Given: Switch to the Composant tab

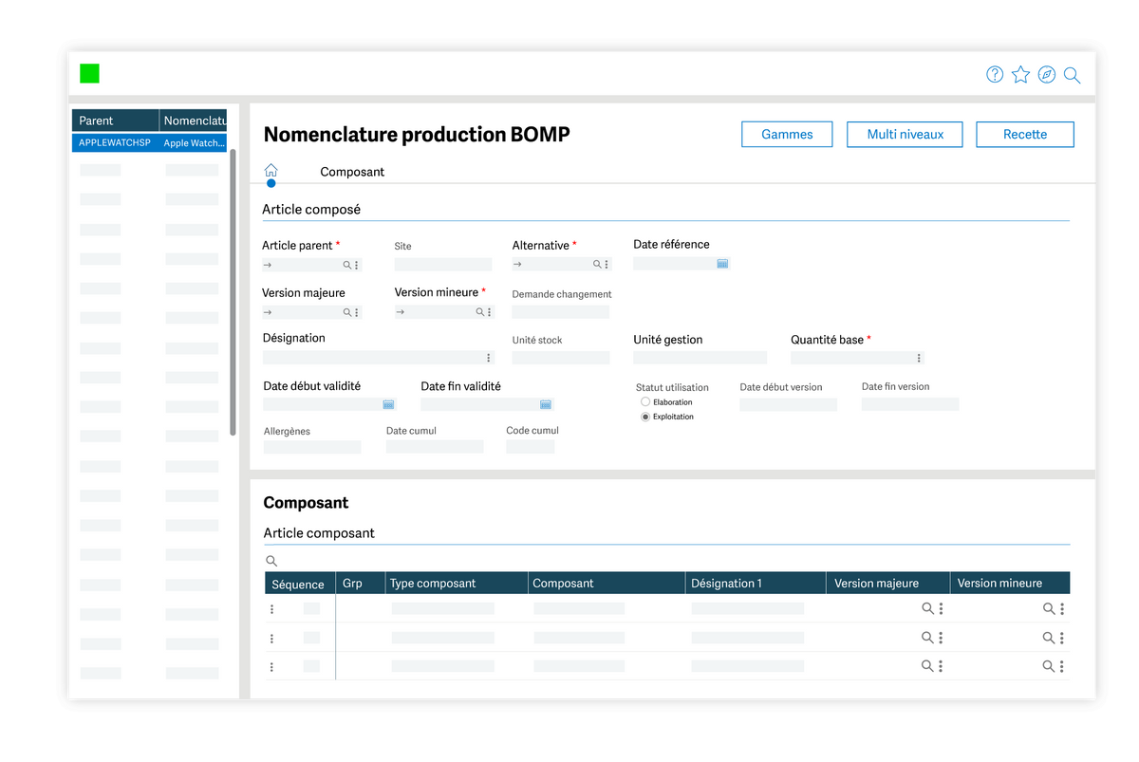Looking at the screenshot, I should [x=352, y=172].
